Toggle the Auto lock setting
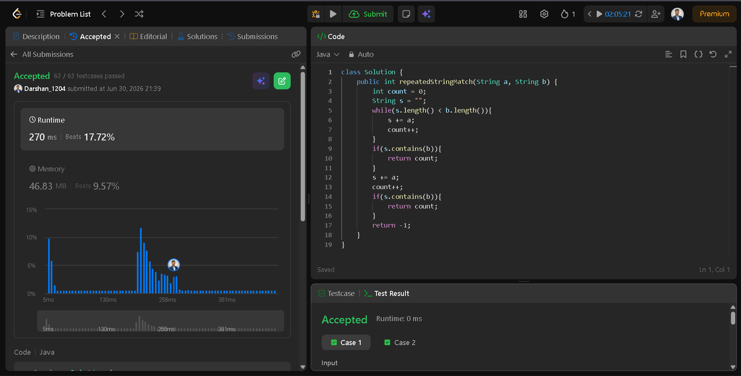741x376 pixels. tap(361, 54)
